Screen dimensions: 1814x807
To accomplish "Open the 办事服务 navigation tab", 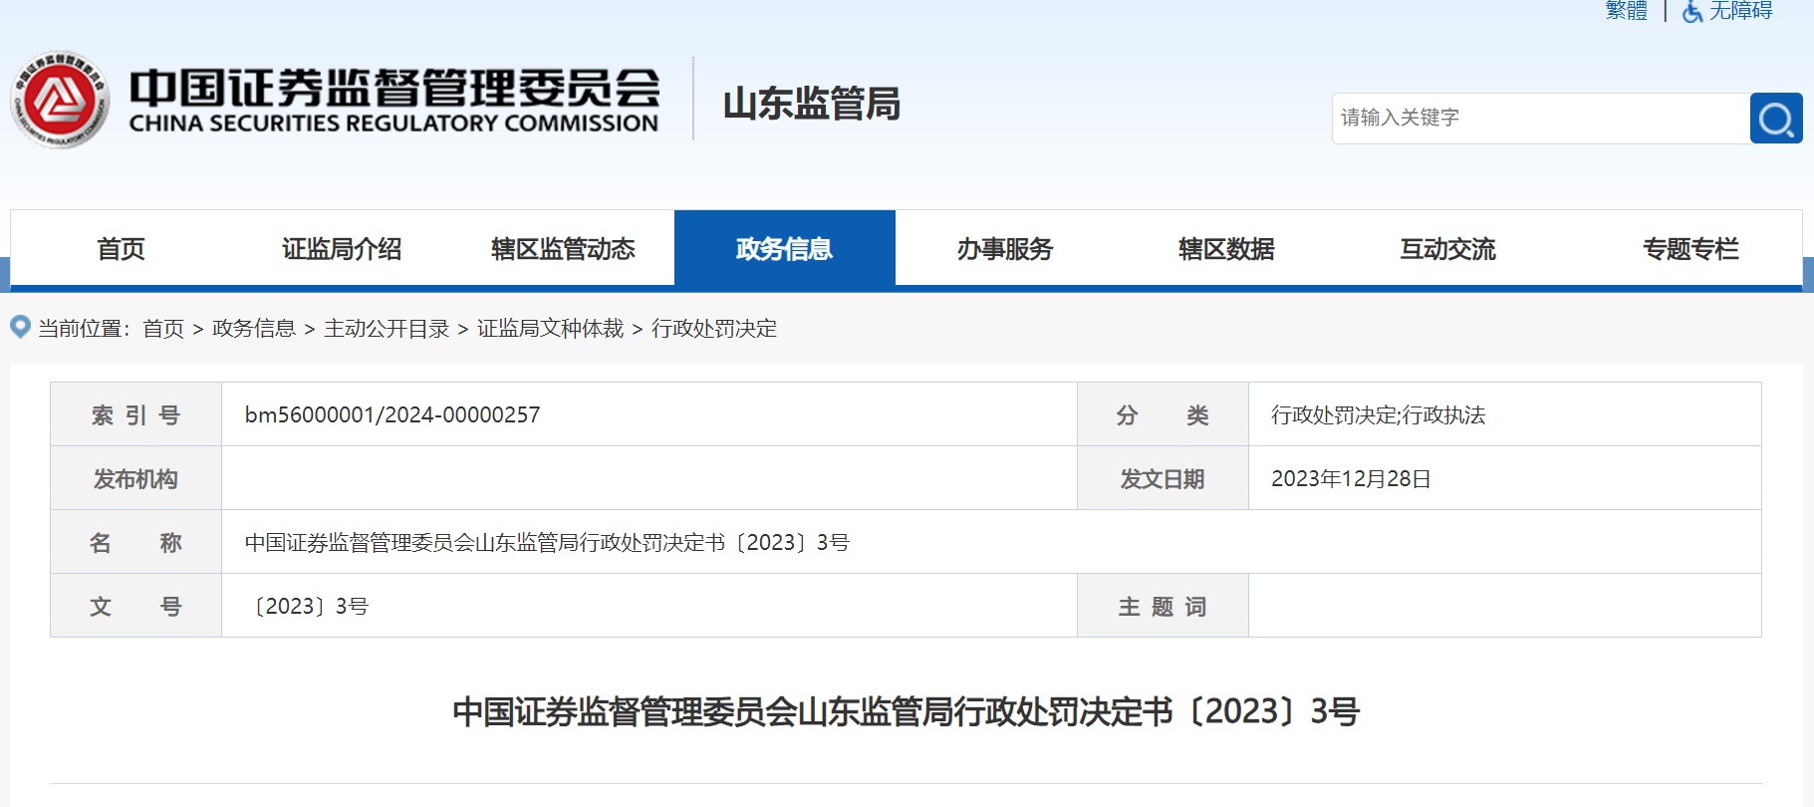I will (1005, 248).
